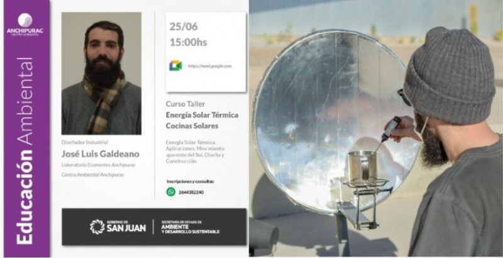Click the Curso Taller label
Screen dimensions: 503x258
pyautogui.click(x=185, y=104)
